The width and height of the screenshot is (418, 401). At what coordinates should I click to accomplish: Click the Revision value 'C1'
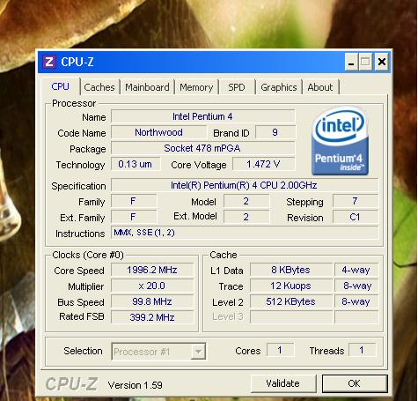point(356,217)
